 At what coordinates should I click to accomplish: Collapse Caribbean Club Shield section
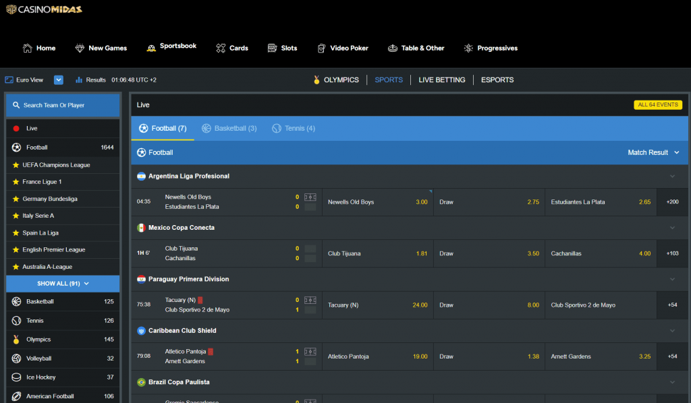[x=673, y=330]
